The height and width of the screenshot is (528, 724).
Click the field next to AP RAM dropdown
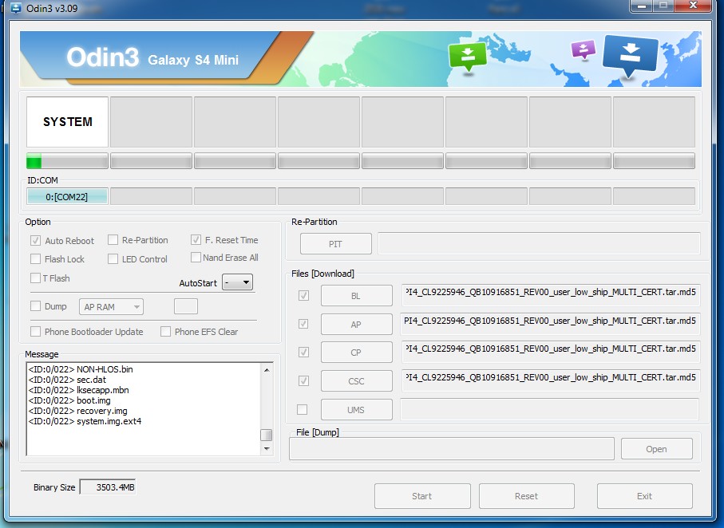pos(186,306)
